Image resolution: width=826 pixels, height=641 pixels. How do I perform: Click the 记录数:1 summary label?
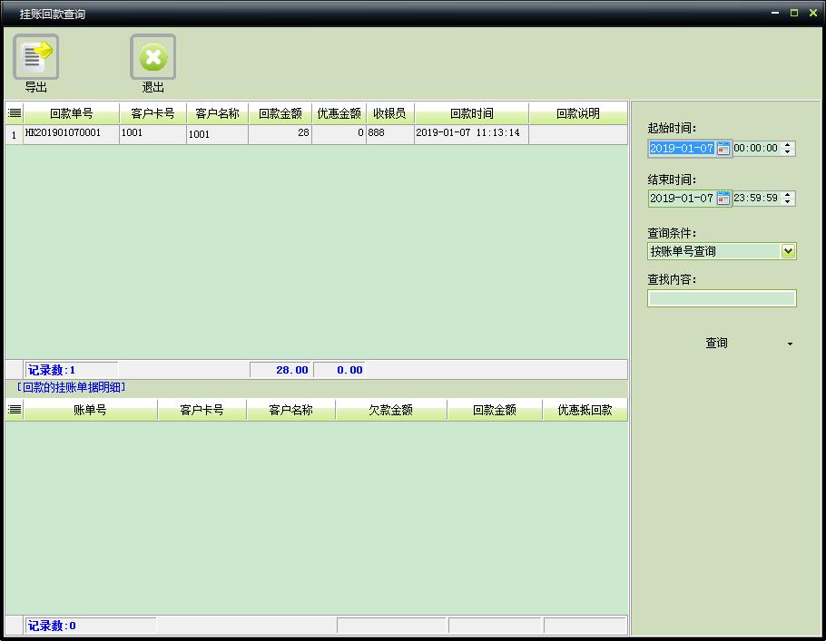pos(52,370)
